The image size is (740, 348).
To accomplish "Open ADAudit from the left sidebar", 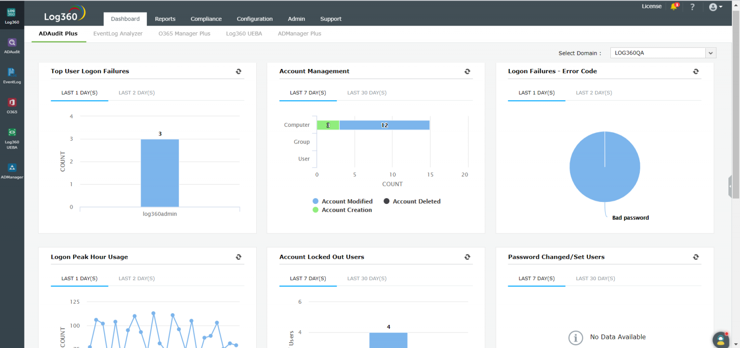I will 12,45.
